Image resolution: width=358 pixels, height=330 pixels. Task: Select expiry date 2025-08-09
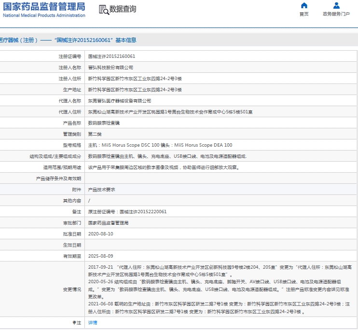pos(101,256)
